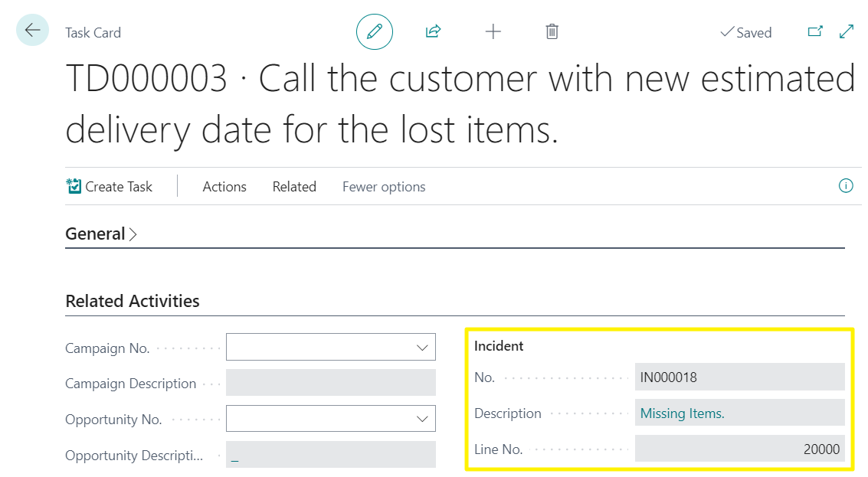Delete the task using the trash icon
Viewport: 868px width, 477px height.
pos(552,32)
